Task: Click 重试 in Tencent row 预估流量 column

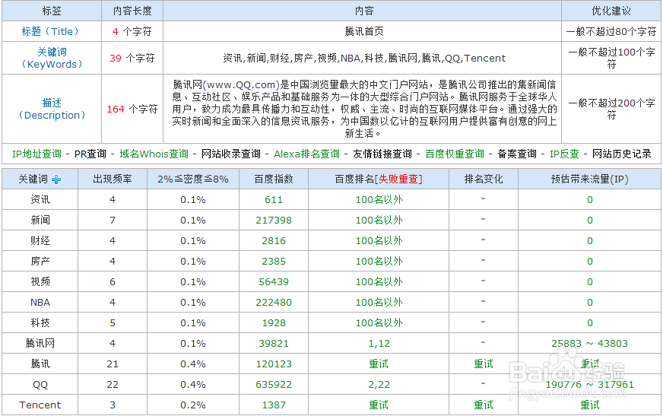Action: [590, 405]
